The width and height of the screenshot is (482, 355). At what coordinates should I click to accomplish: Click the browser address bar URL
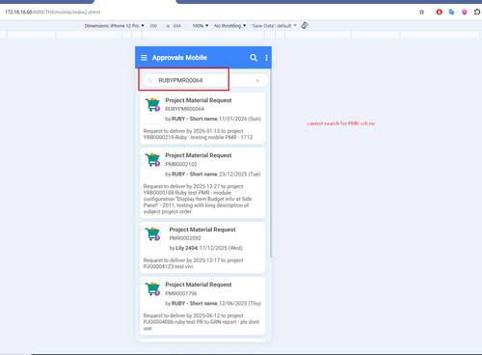tap(53, 13)
